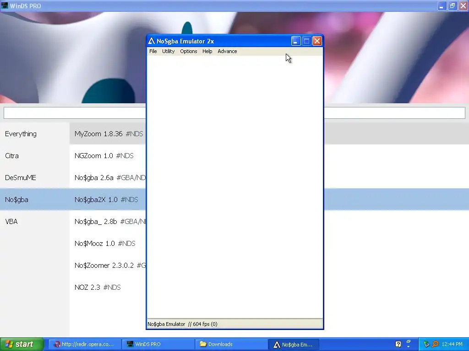Select the DeSmuME category
This screenshot has height=351, width=469.
click(35, 178)
